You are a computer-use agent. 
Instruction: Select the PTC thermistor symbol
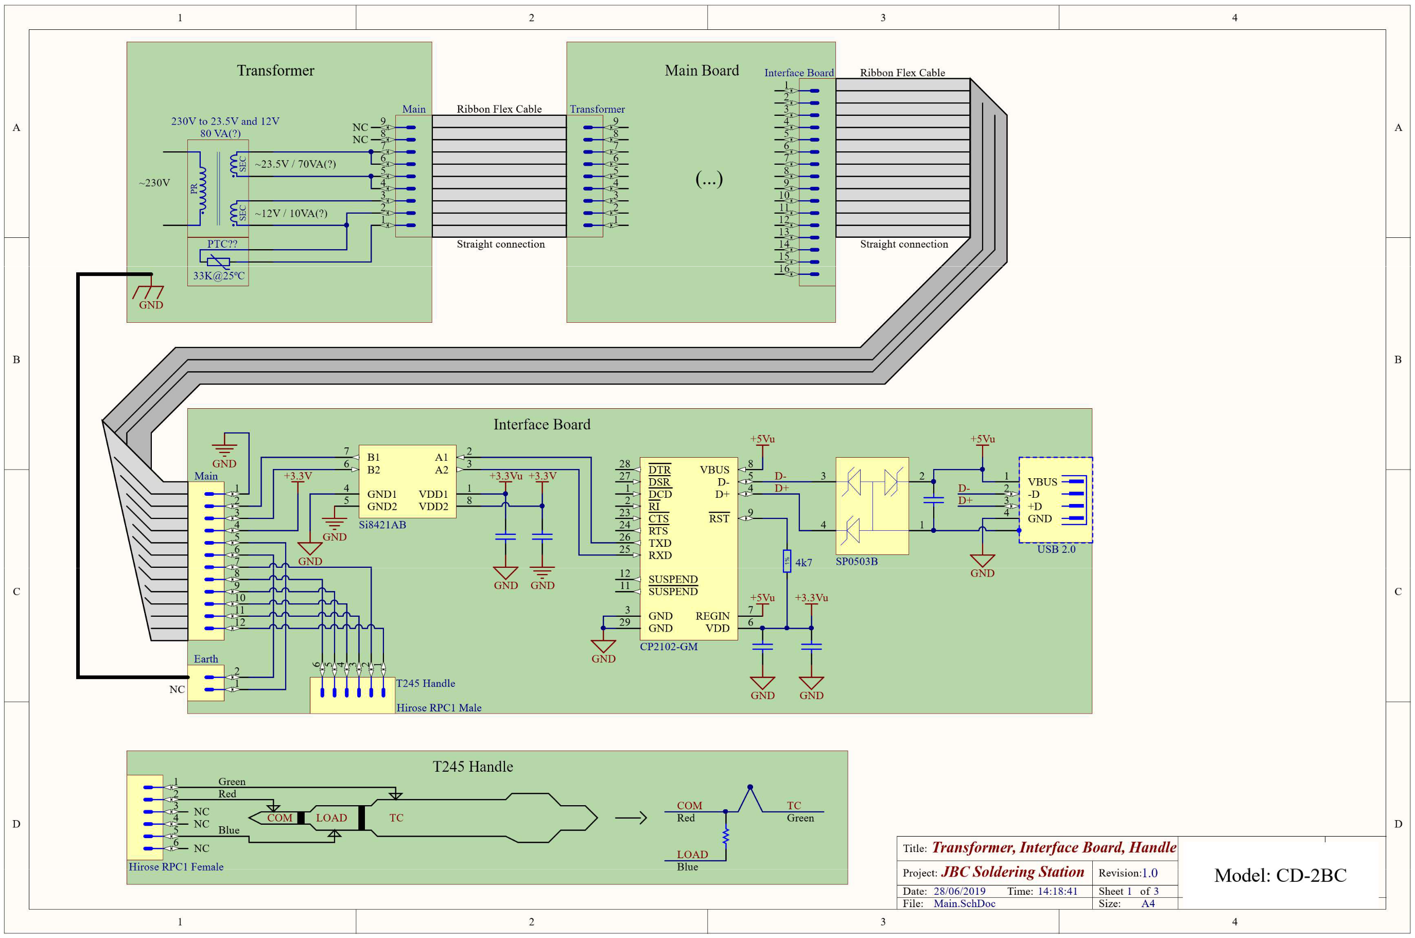pos(218,262)
